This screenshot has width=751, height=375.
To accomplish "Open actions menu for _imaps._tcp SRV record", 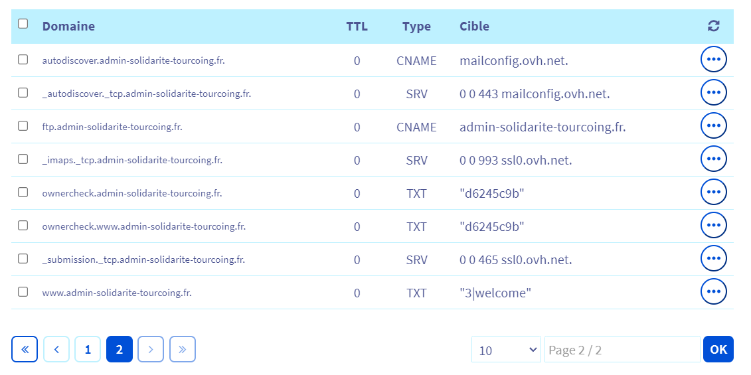I will tap(713, 159).
